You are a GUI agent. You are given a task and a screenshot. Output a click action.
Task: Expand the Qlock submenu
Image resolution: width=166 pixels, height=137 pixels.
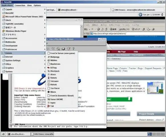pyautogui.click(x=24, y=20)
